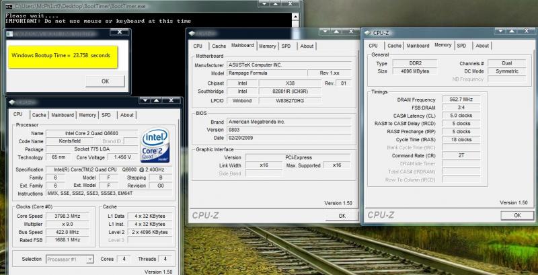Click the Graphic Interface Version PCI-Express
The image size is (538, 275).
tap(298, 157)
